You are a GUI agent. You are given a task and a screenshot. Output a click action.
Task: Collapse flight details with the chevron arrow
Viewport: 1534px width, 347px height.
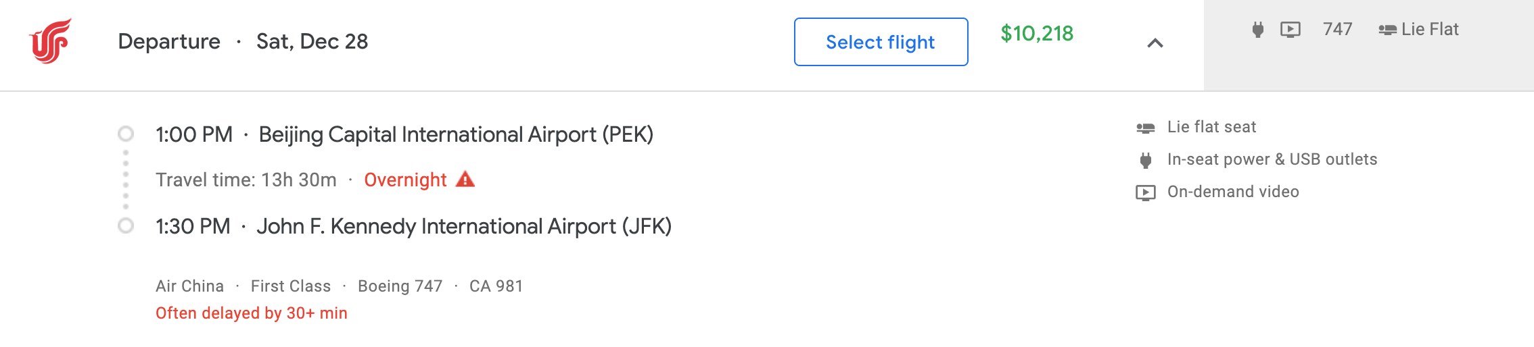pyautogui.click(x=1155, y=43)
